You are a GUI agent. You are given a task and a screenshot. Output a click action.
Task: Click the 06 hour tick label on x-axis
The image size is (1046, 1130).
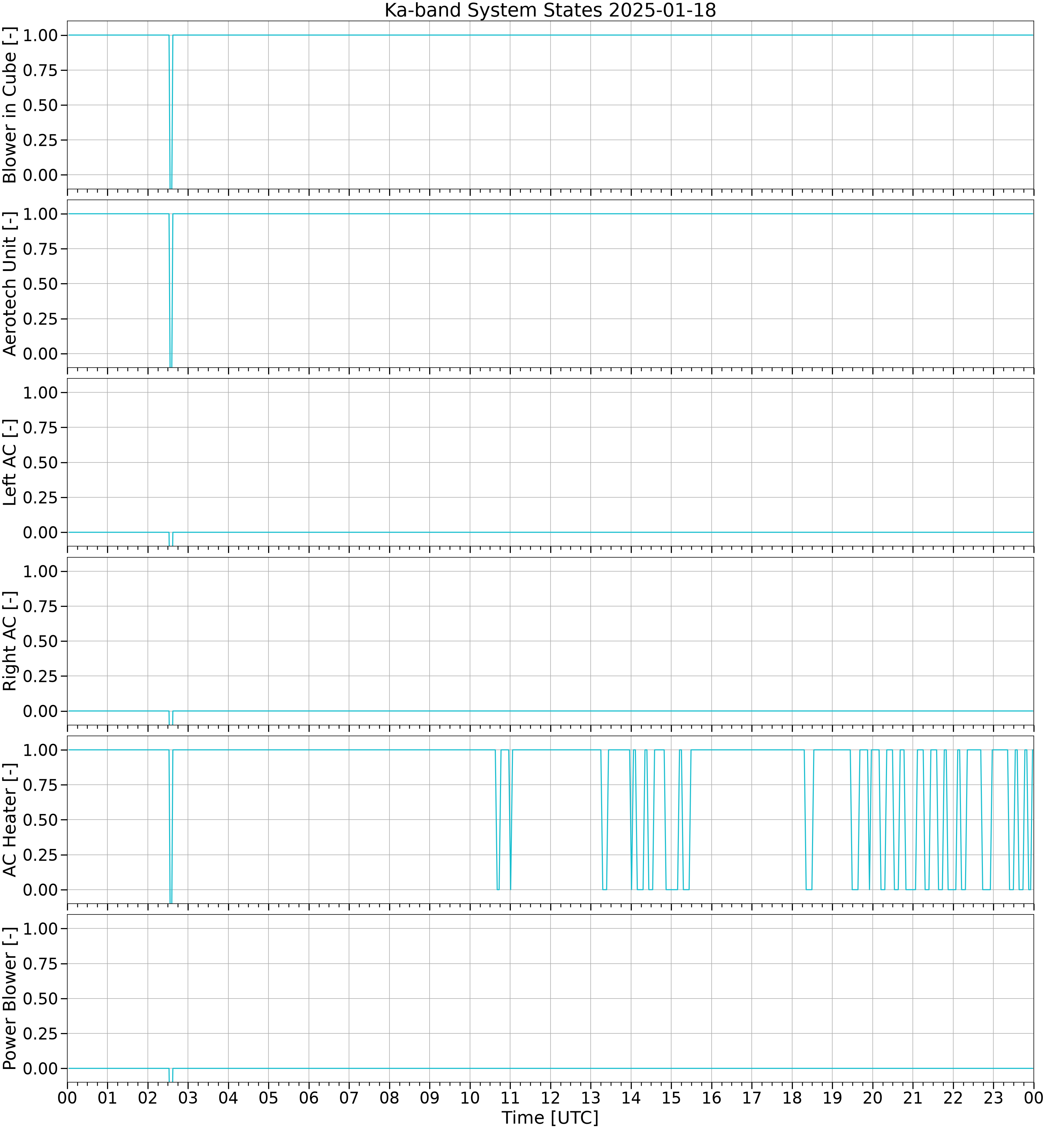(309, 1098)
